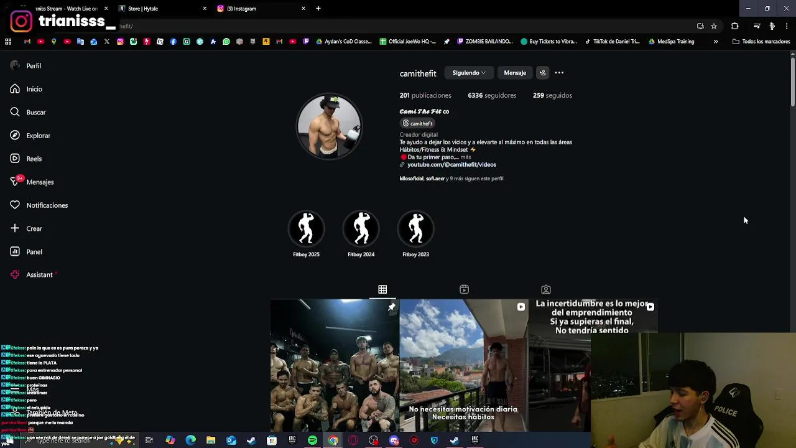Open the 6336 seguidores list
796x448 pixels.
point(492,95)
